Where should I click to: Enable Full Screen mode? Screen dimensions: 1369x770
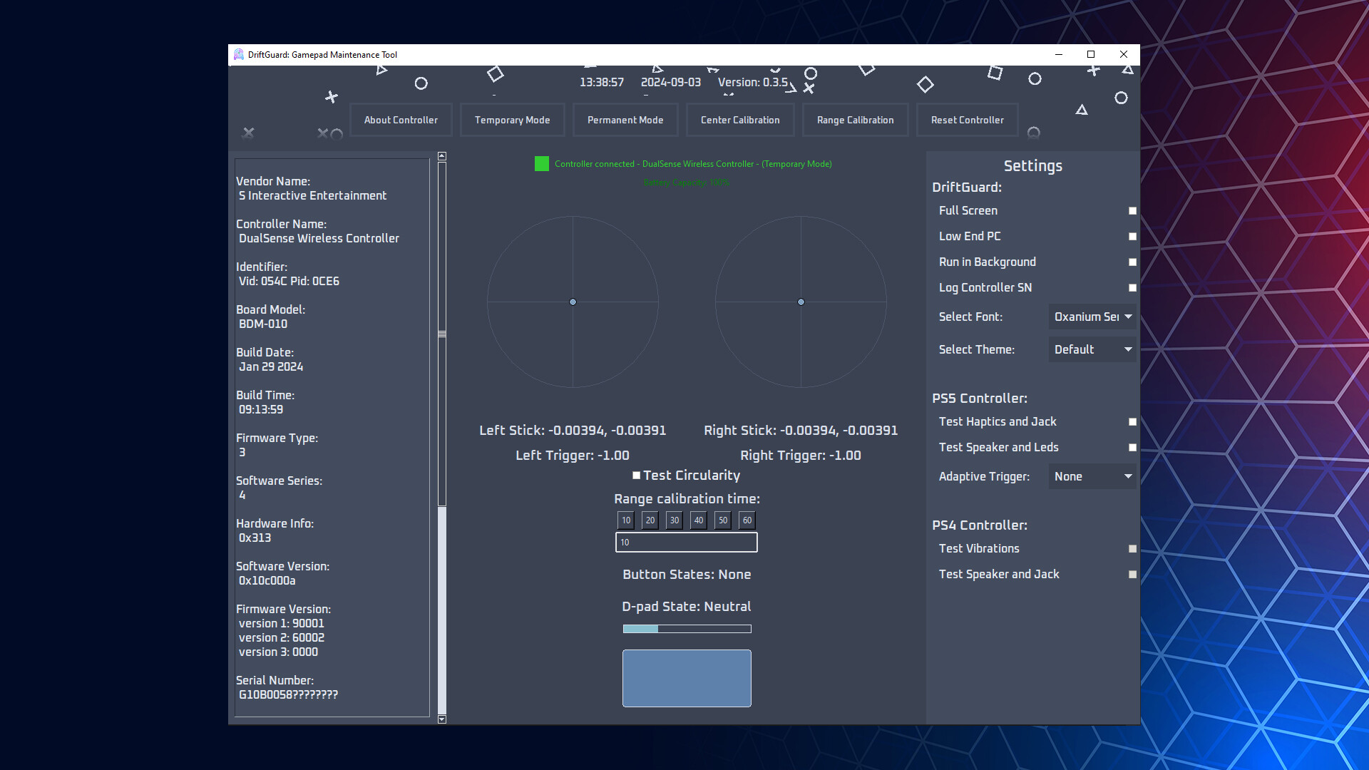click(x=1132, y=210)
